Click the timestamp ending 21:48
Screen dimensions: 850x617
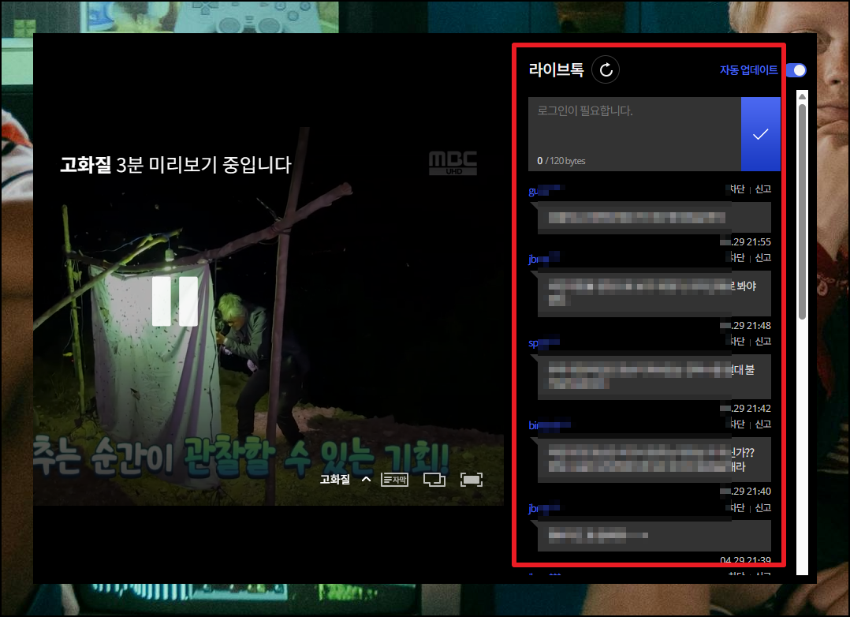[745, 325]
